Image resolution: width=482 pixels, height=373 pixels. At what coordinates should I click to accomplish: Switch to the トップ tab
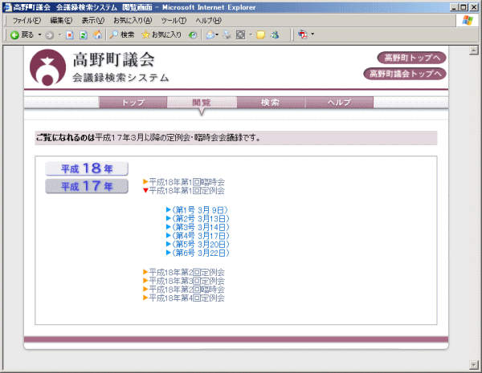pyautogui.click(x=133, y=102)
